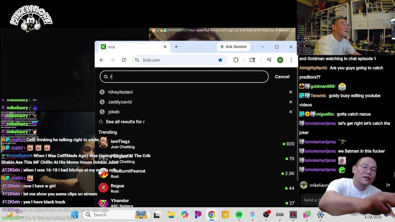
Task: Open Google Chrome taskbar icon
Action: (x=212, y=215)
